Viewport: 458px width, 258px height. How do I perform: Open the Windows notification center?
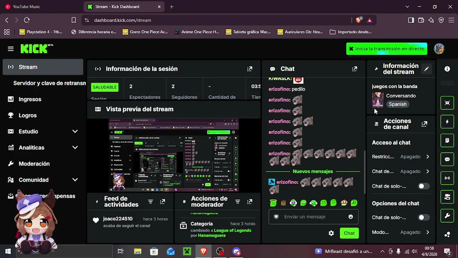(x=447, y=252)
